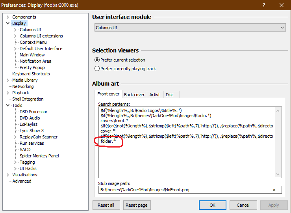Collapse the Display tree node
Image resolution: width=291 pixels, height=213 pixels.
[8, 23]
